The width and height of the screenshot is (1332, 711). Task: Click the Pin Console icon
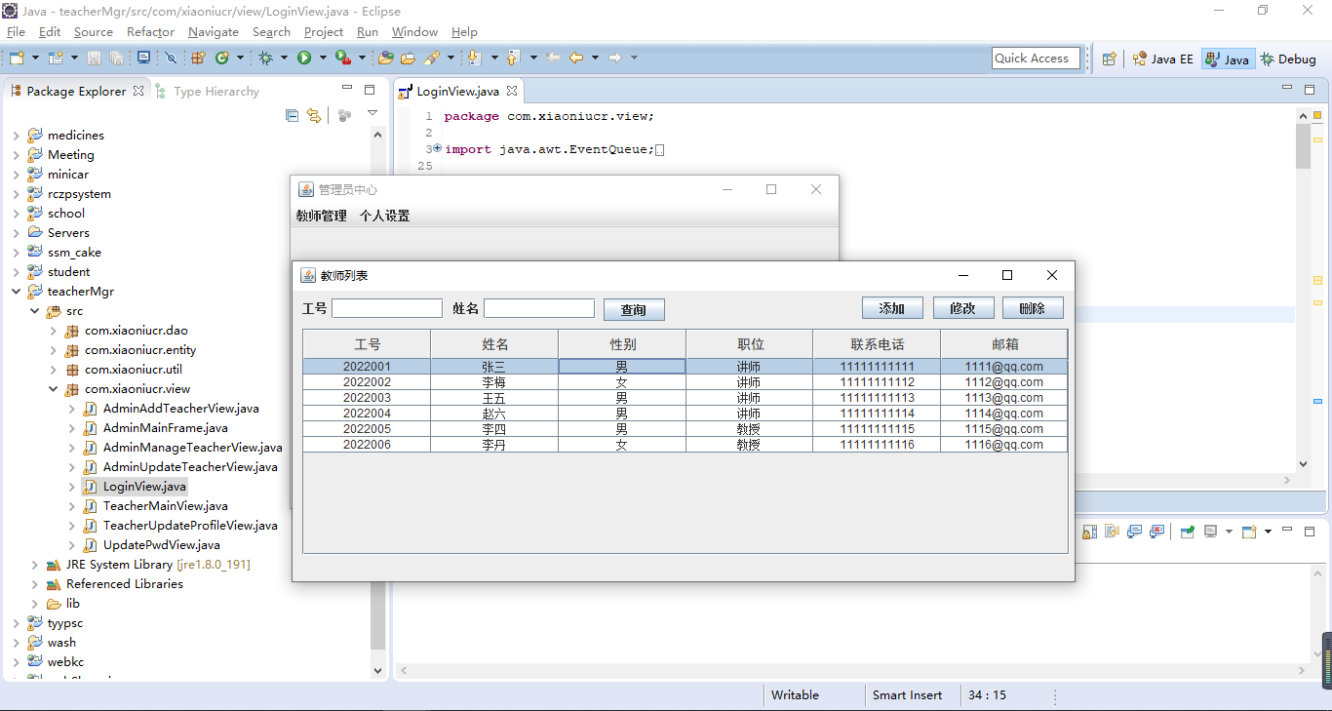(1188, 532)
